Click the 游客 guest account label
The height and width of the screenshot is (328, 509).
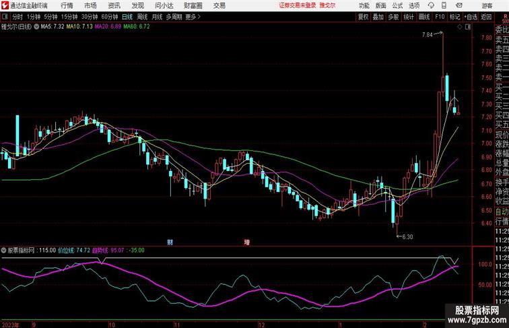[487, 6]
